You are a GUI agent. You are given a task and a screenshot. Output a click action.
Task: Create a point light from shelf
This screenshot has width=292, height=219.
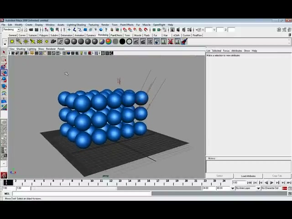26,42
